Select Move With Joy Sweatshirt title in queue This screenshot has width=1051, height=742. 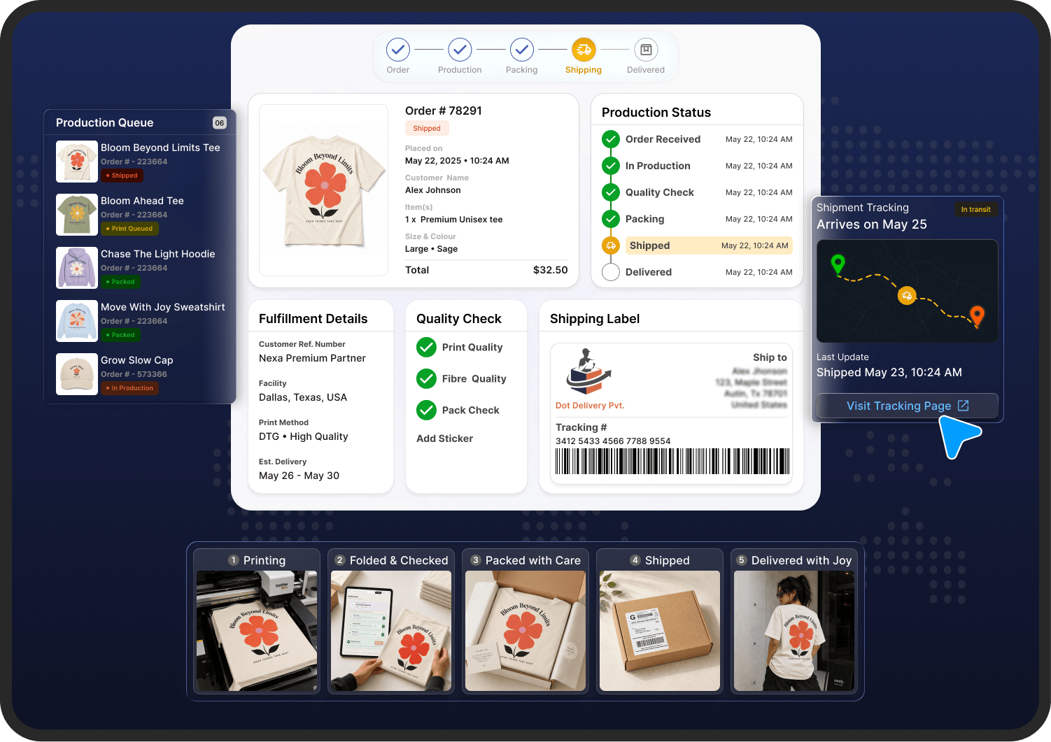pyautogui.click(x=163, y=307)
